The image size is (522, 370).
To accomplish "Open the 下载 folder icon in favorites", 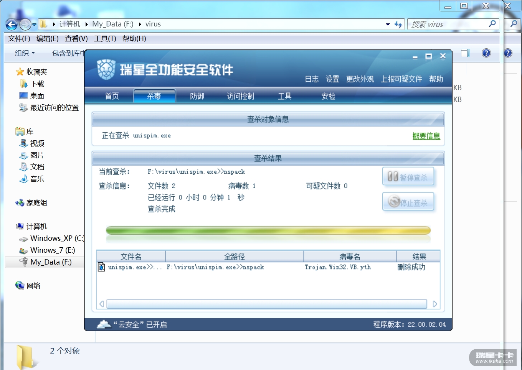I will [x=23, y=84].
